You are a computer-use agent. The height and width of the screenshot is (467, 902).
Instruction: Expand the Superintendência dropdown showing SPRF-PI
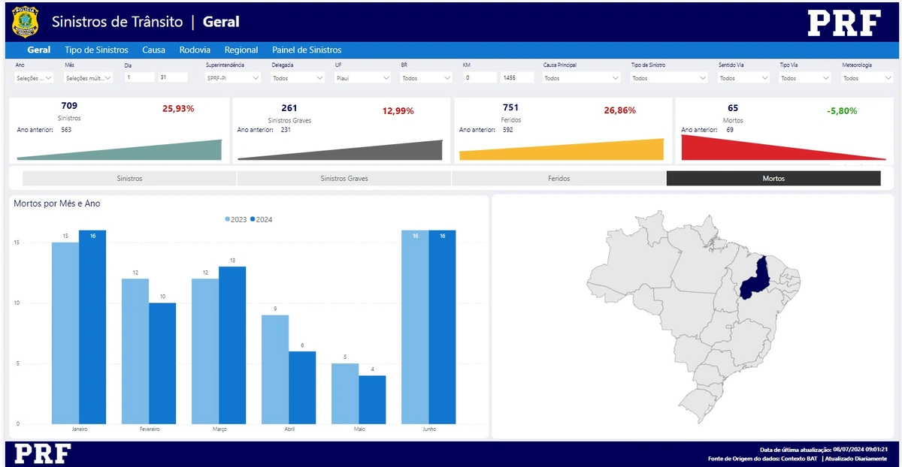click(234, 77)
